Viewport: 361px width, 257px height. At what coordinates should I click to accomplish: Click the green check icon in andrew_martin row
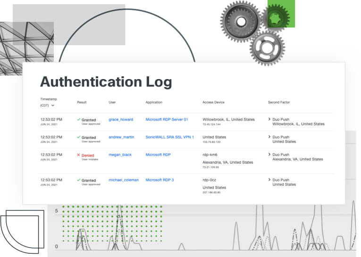click(79, 137)
